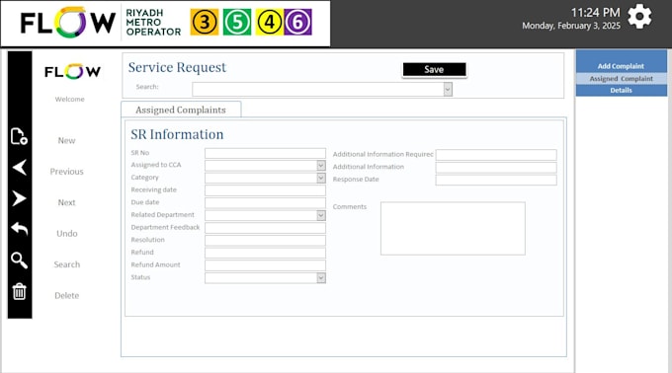Click the Search label in the sidebar
This screenshot has height=373, width=672.
[x=67, y=264]
